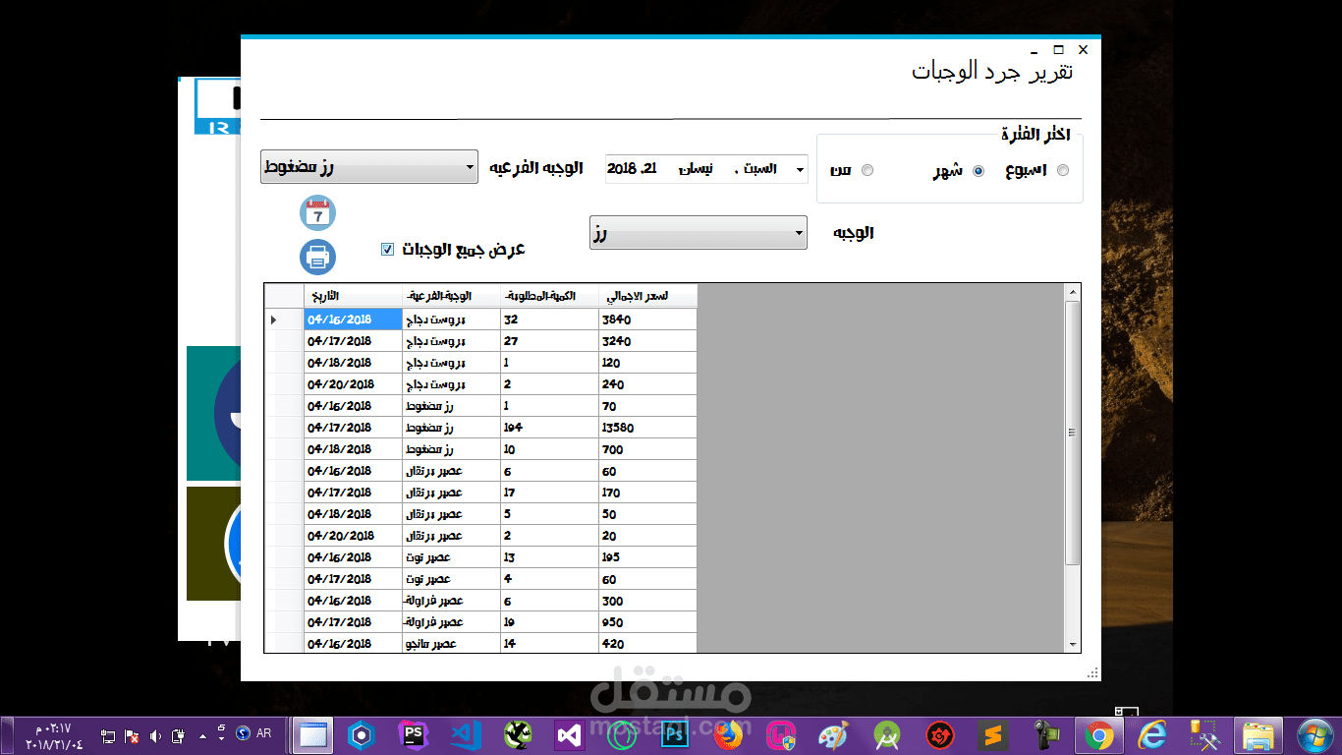Select the من radio button
Viewport: 1342px width, 755px height.
point(867,170)
